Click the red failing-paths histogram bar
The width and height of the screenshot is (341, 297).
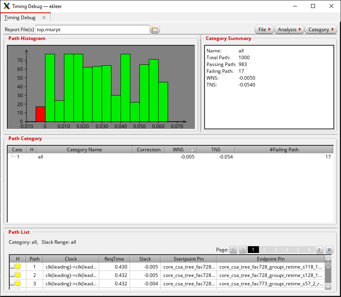40,114
